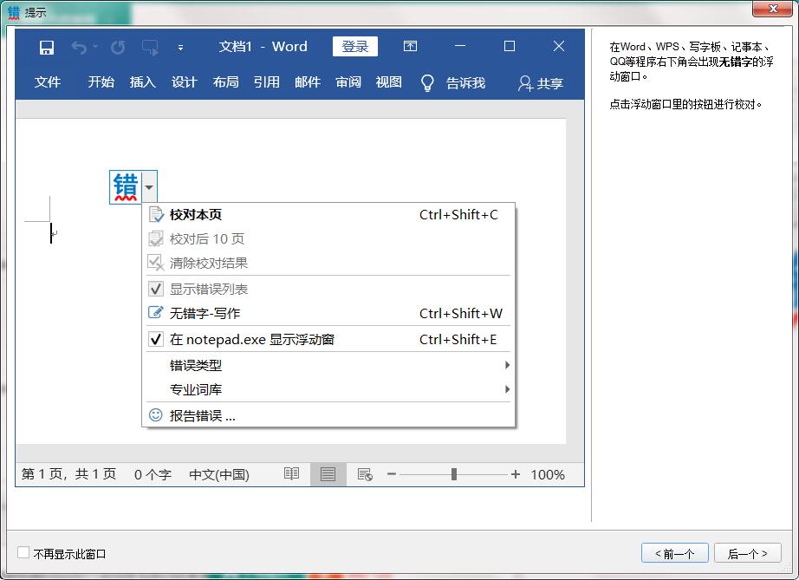Click the Share person icon on ribbon
The height and width of the screenshot is (580, 799).
click(x=525, y=82)
